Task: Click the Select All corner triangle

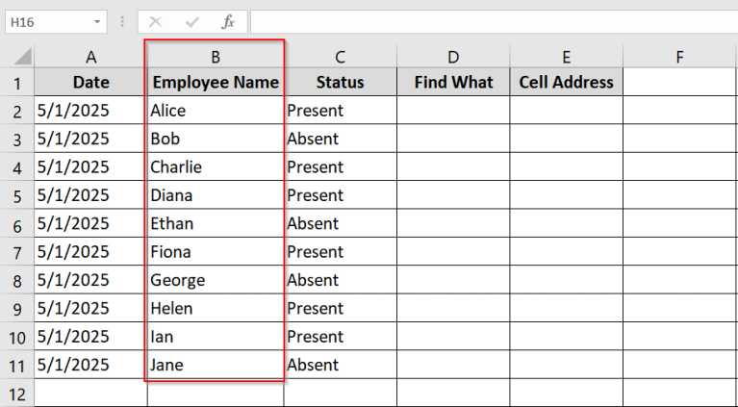Action: click(x=17, y=57)
